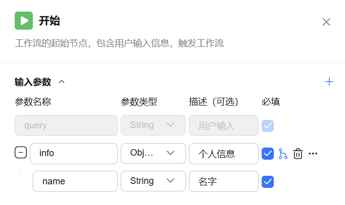Click the query parameter name field
The image size is (345, 205).
[x=66, y=125]
